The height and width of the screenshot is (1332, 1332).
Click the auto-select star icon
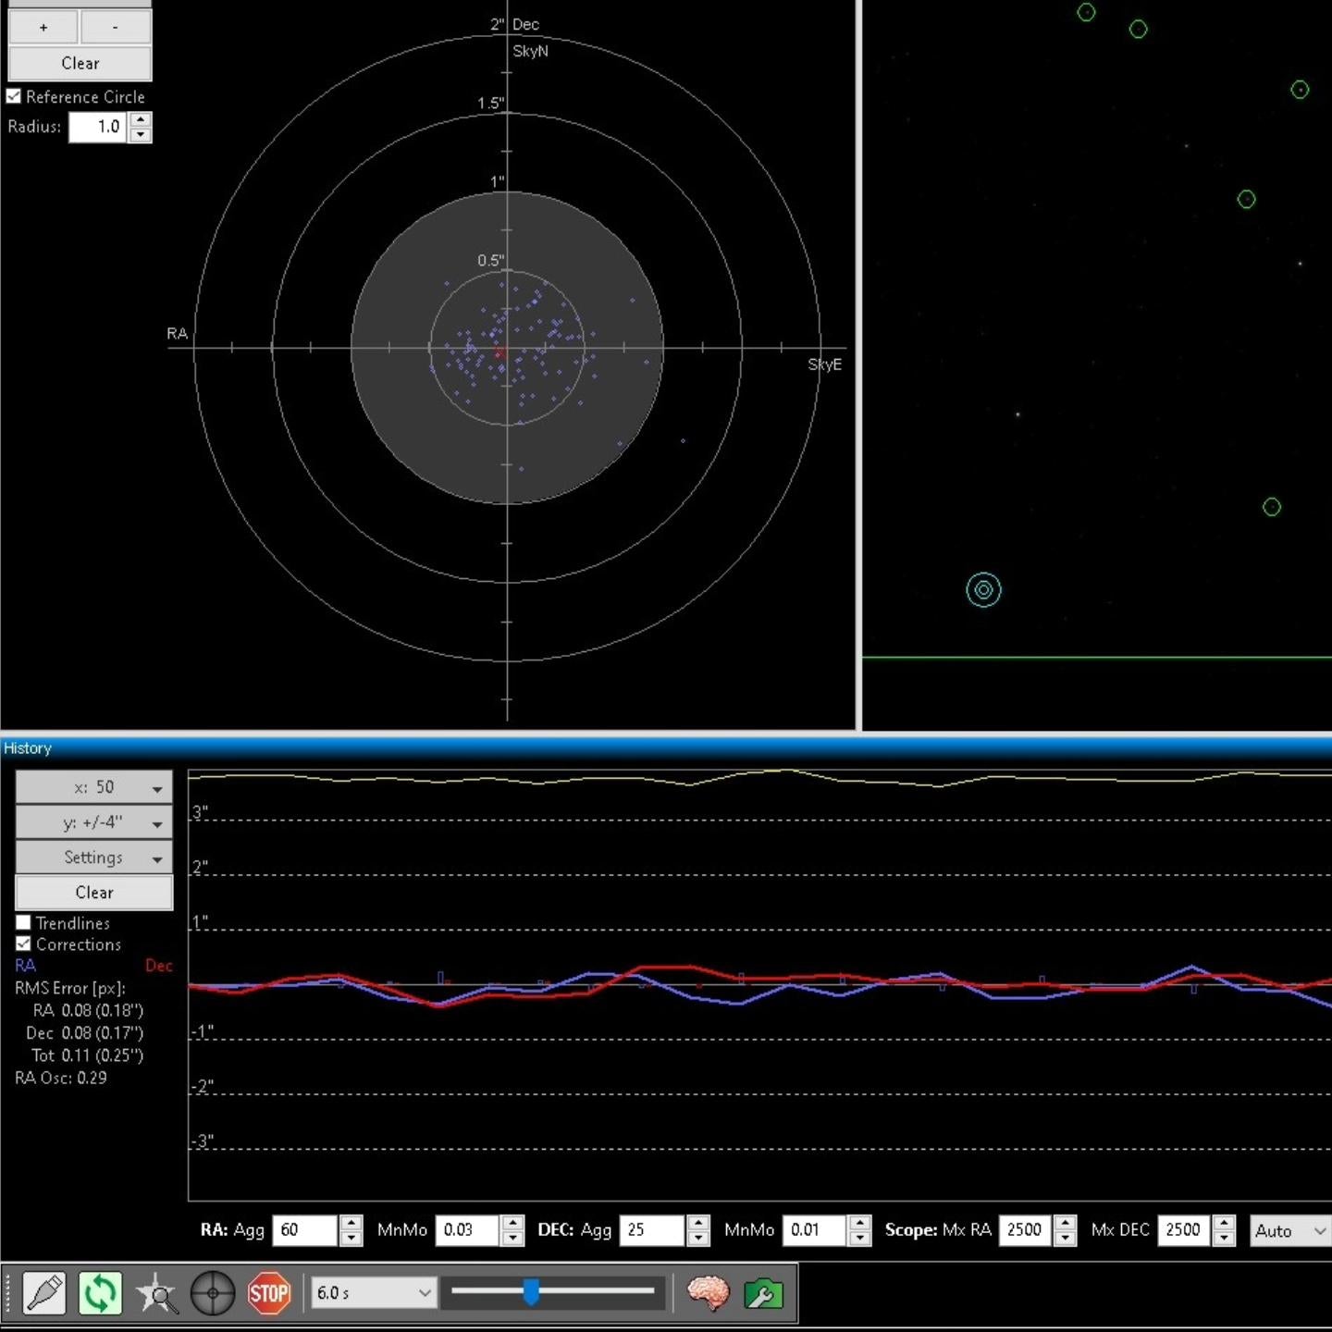click(x=156, y=1292)
